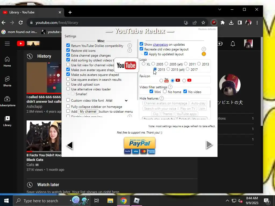Click the share page icon

click(195, 23)
